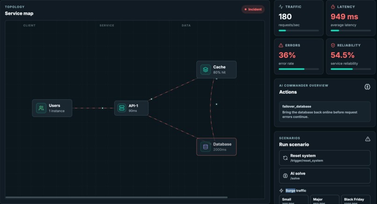Click the Latency progress bar
This screenshot has height=204, width=377.
[x=350, y=31]
